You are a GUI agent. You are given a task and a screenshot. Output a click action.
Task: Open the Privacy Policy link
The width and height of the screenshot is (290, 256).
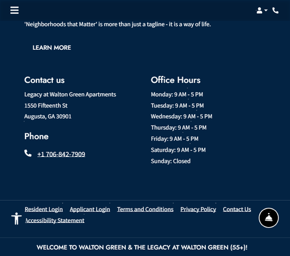click(x=198, y=209)
